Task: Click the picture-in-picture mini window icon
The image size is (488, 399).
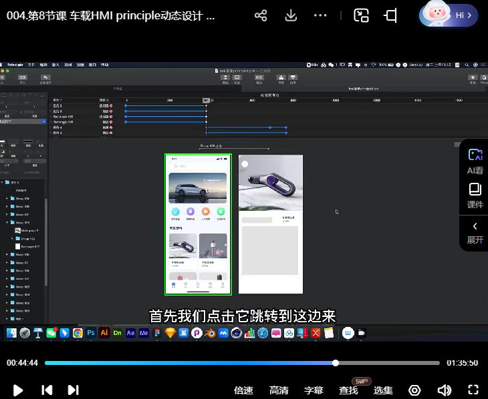Action: [x=361, y=15]
